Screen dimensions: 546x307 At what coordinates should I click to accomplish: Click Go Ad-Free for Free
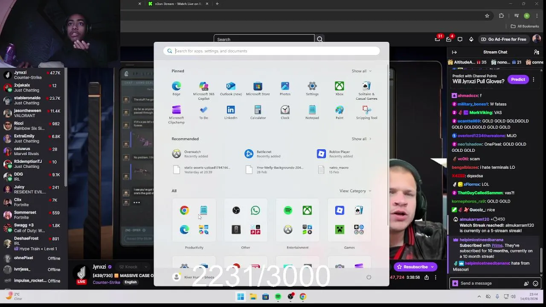tap(503, 39)
